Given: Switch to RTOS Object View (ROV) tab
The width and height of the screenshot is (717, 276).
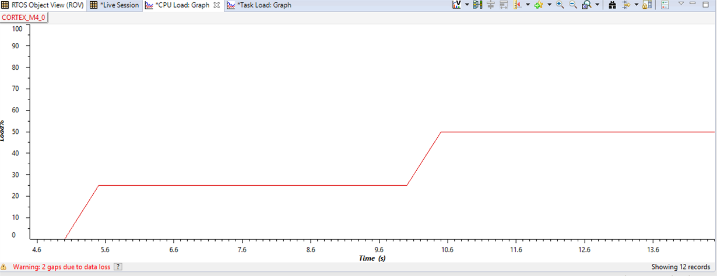Looking at the screenshot, I should (43, 5).
